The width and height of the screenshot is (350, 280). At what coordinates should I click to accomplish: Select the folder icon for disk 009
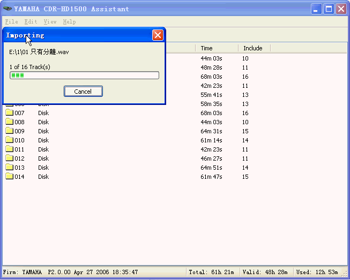[9, 131]
